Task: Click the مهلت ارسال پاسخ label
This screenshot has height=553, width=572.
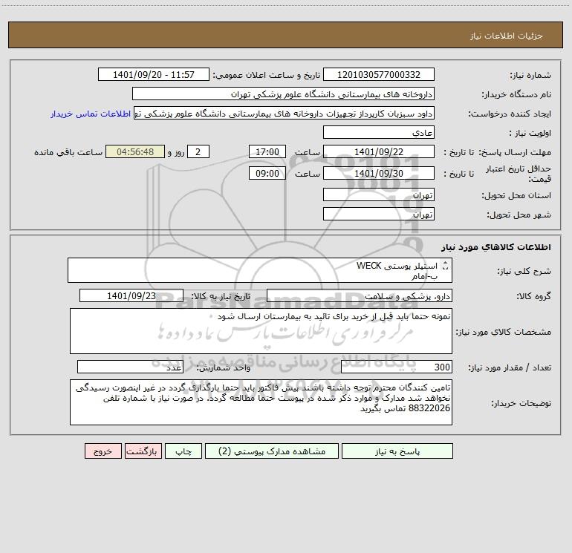Action: [x=516, y=152]
